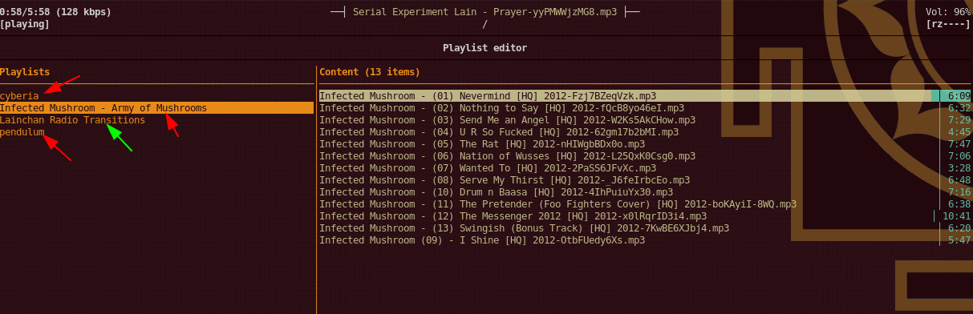Select track (11) The Pretender cover
The width and height of the screenshot is (973, 314).
click(557, 204)
